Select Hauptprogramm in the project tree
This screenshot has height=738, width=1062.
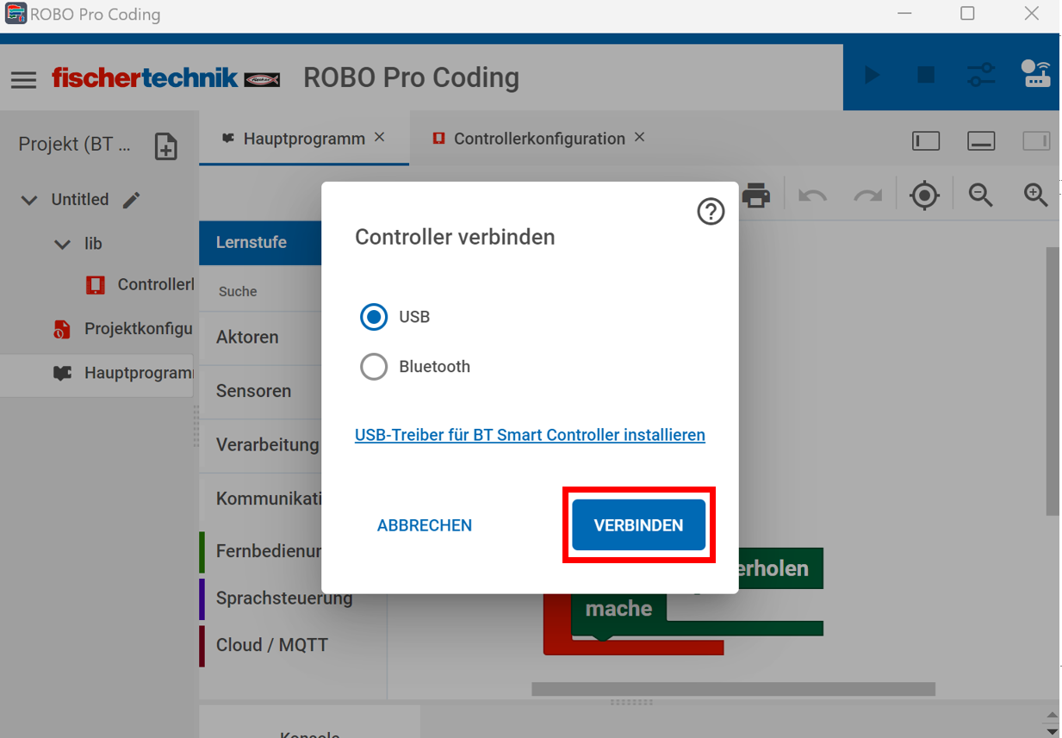coord(96,374)
